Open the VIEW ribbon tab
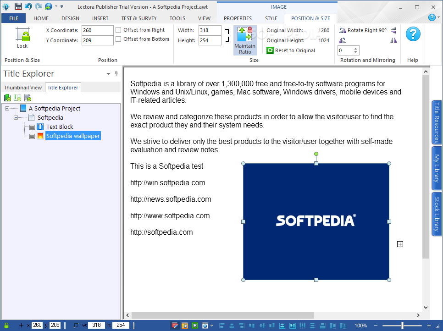The height and width of the screenshot is (331, 443). (x=204, y=18)
